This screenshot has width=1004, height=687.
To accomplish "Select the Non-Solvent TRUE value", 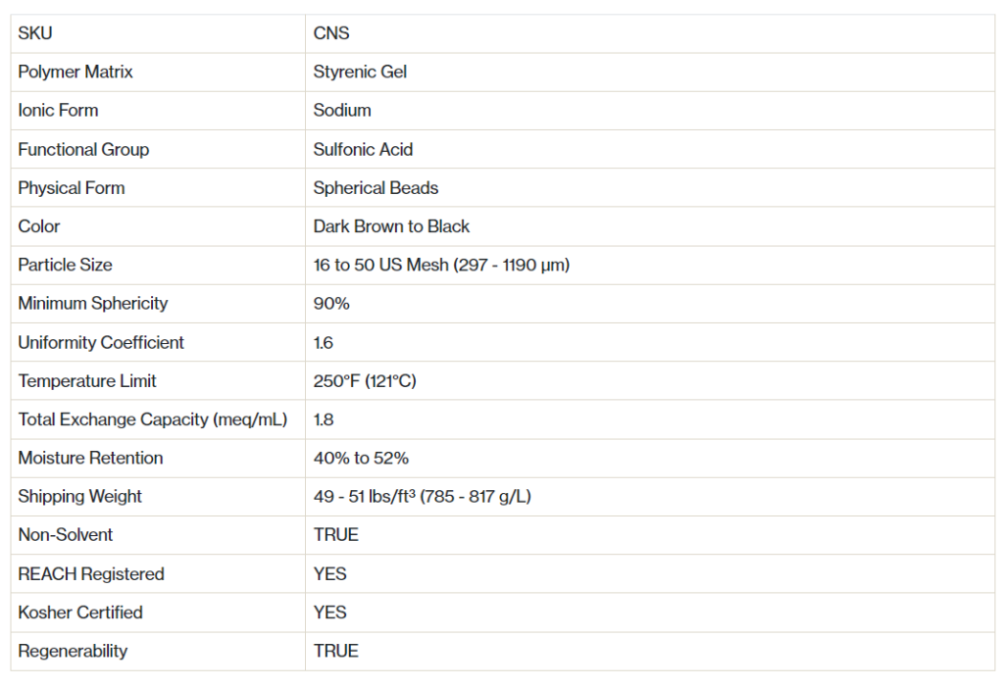I will point(336,535).
